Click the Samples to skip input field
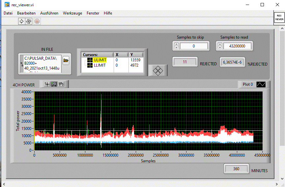The image size is (285, 187). pyautogui.click(x=194, y=46)
